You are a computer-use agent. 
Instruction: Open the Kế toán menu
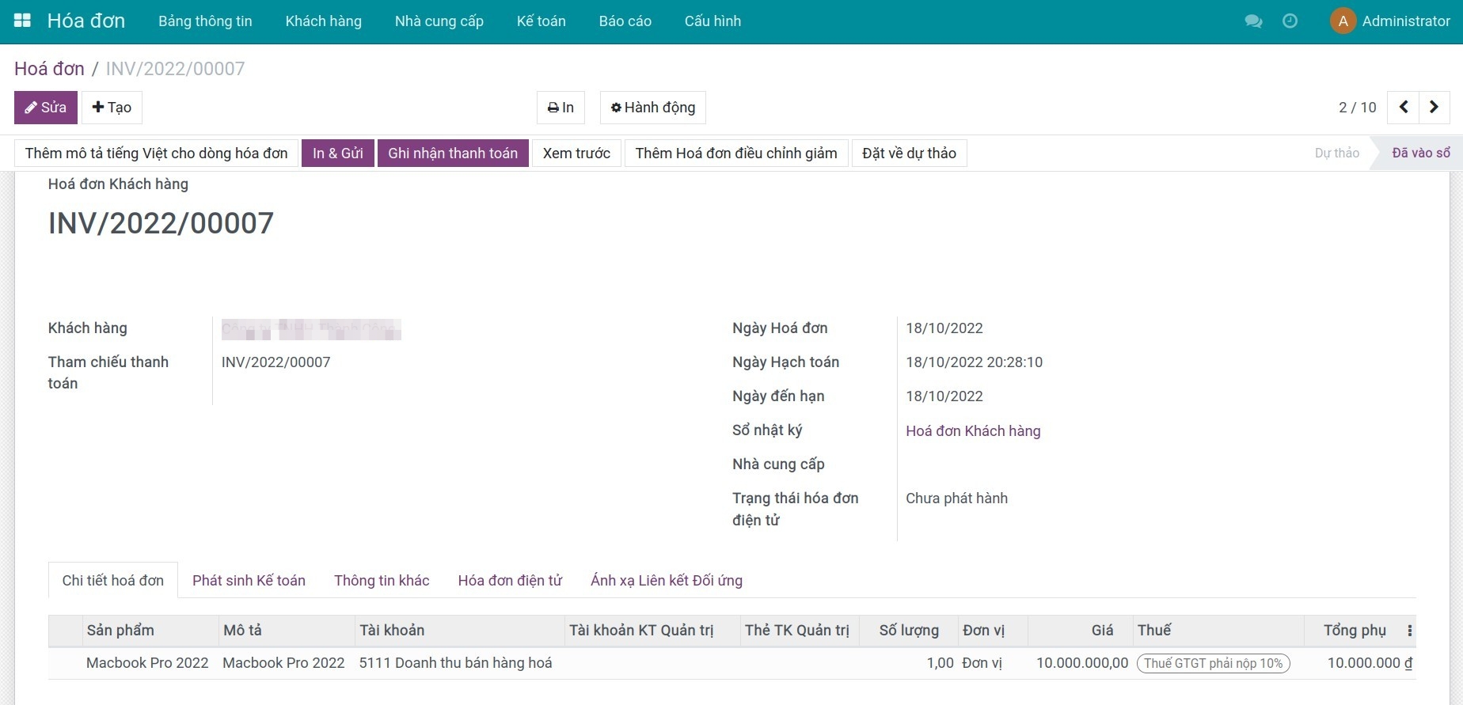tap(541, 21)
